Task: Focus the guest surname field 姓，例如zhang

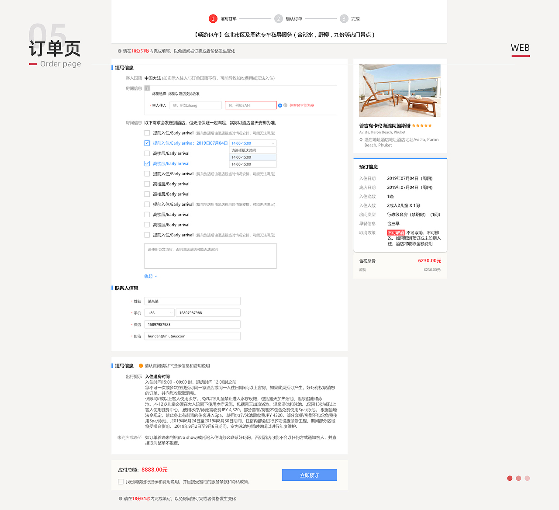Action: [x=196, y=105]
